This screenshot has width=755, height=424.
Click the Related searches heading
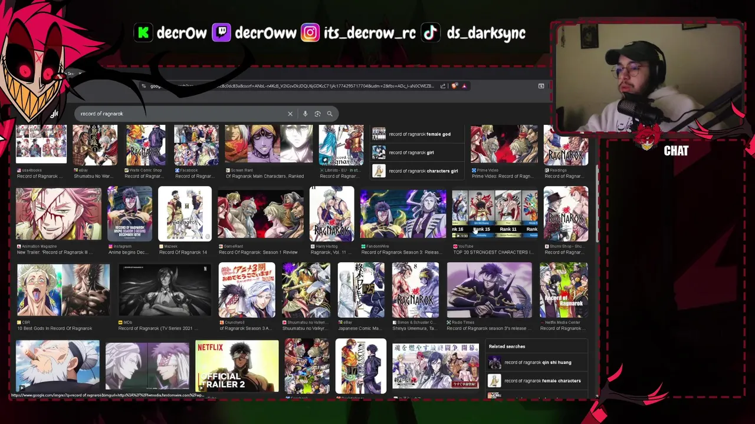tap(507, 346)
